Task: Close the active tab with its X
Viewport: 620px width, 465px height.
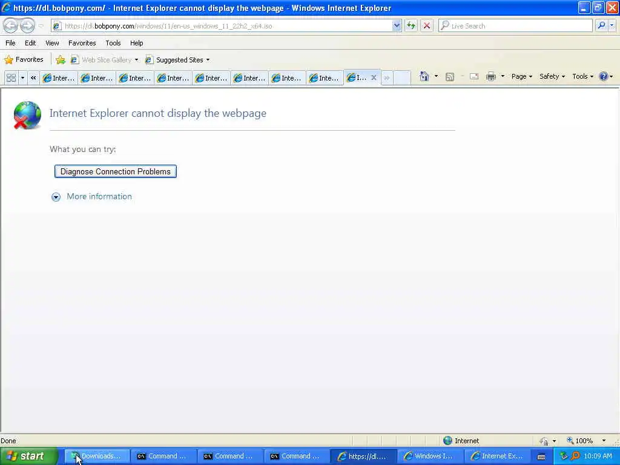Action: coord(374,77)
